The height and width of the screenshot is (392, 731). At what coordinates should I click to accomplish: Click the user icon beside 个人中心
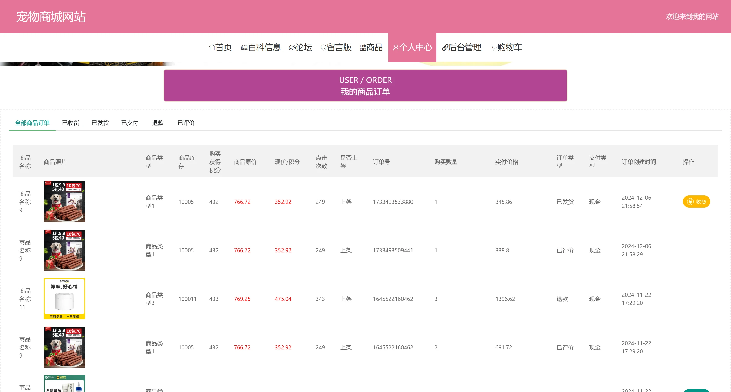396,48
